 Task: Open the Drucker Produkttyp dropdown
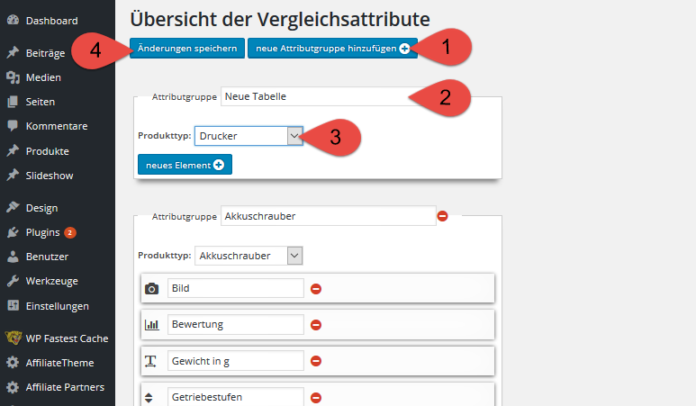click(249, 136)
